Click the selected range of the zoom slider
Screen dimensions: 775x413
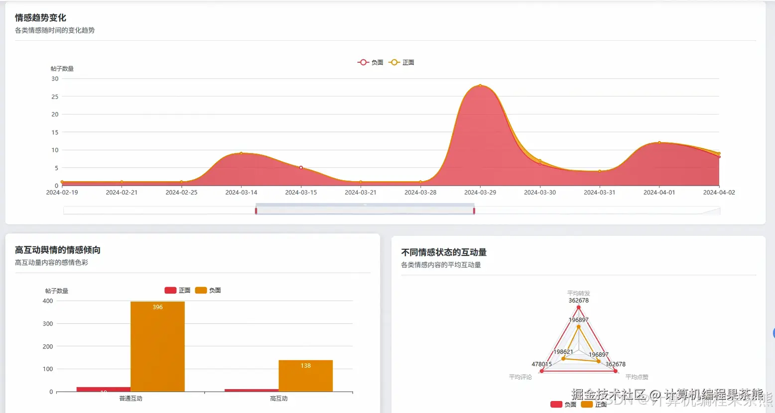[x=365, y=210]
